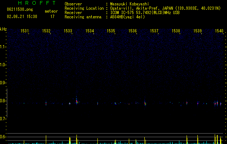Select the file name 06211530.png
The width and height of the screenshot is (227, 144).
click(x=20, y=9)
